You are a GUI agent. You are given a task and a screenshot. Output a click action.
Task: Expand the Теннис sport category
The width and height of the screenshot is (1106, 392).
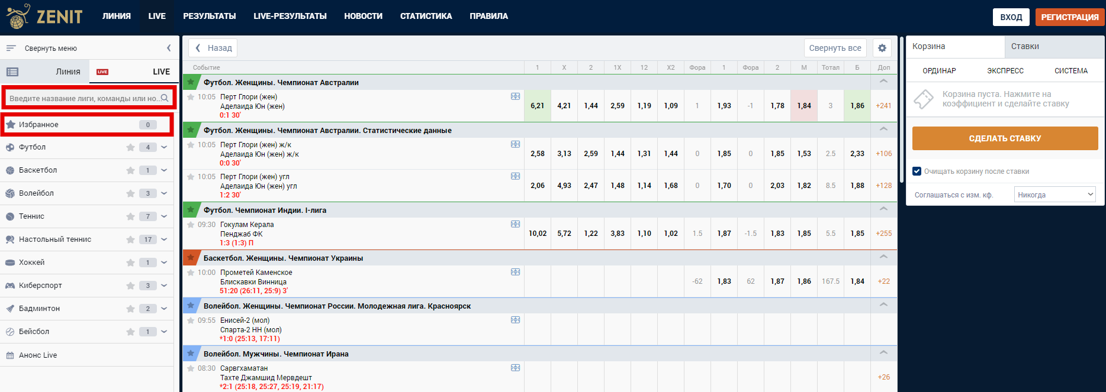[164, 216]
